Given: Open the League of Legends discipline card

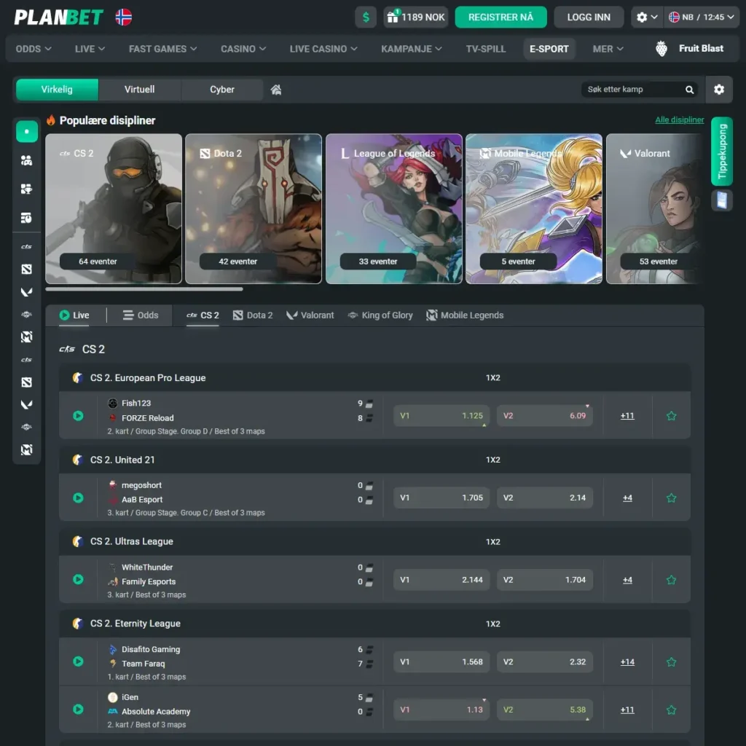Looking at the screenshot, I should click(x=394, y=209).
